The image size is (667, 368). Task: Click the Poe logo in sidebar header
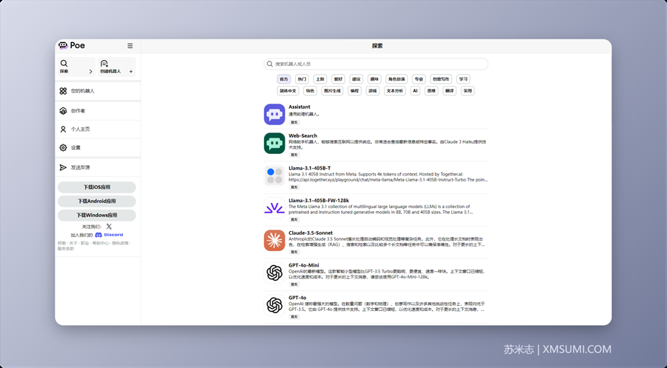pos(72,45)
